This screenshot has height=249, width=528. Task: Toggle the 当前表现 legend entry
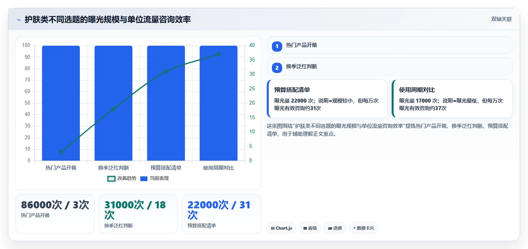point(155,178)
